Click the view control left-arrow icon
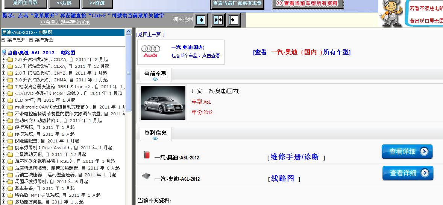The width and height of the screenshot is (443, 205). (x=234, y=20)
